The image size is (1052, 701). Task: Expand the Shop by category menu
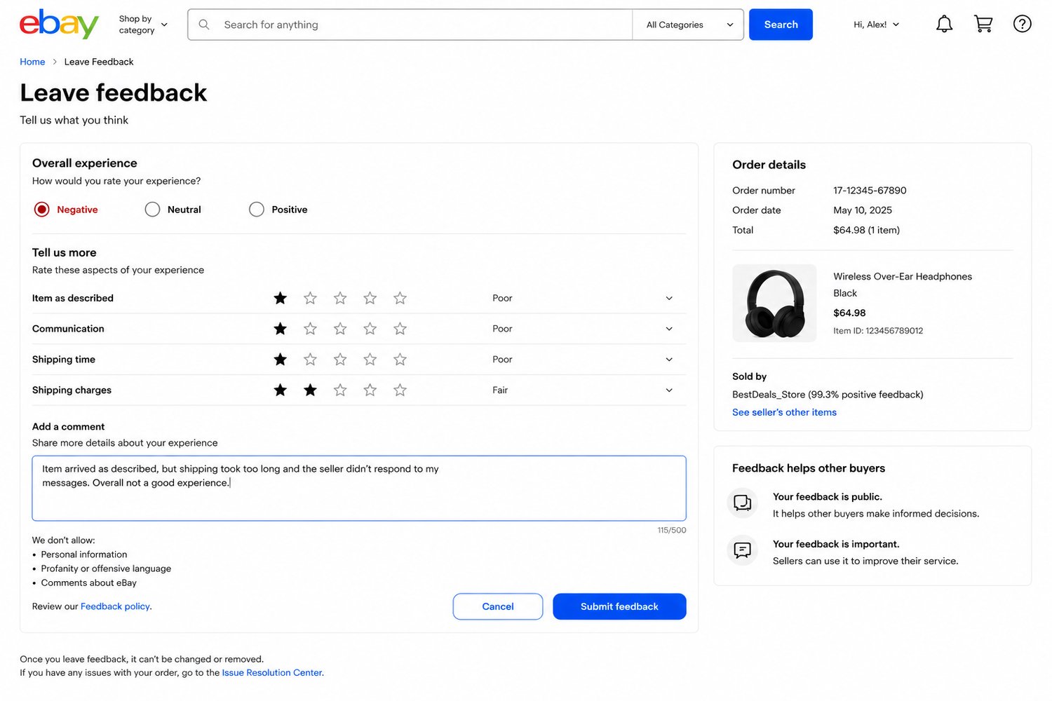(143, 25)
